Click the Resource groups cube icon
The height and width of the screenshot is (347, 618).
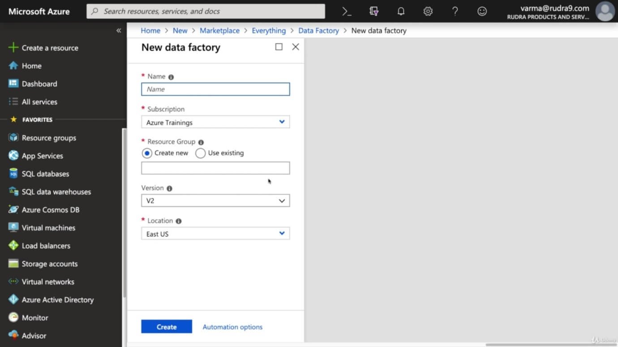coord(13,138)
